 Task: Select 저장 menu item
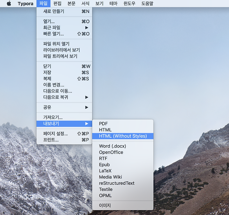[64, 73]
